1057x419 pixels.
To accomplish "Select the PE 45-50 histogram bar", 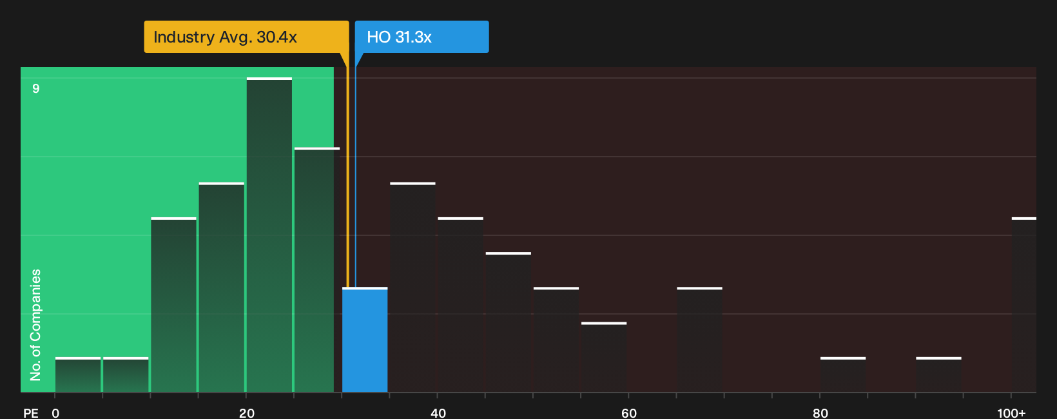I will click(x=509, y=322).
